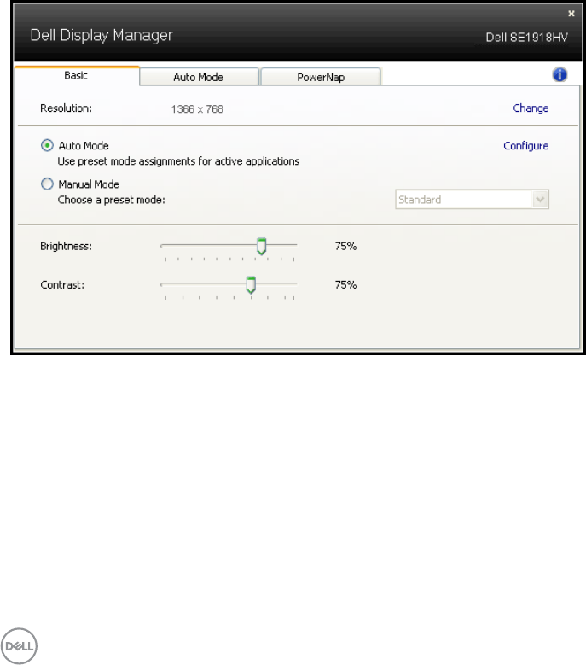This screenshot has width=586, height=665.
Task: Click the Contrast slider handle
Action: click(251, 284)
